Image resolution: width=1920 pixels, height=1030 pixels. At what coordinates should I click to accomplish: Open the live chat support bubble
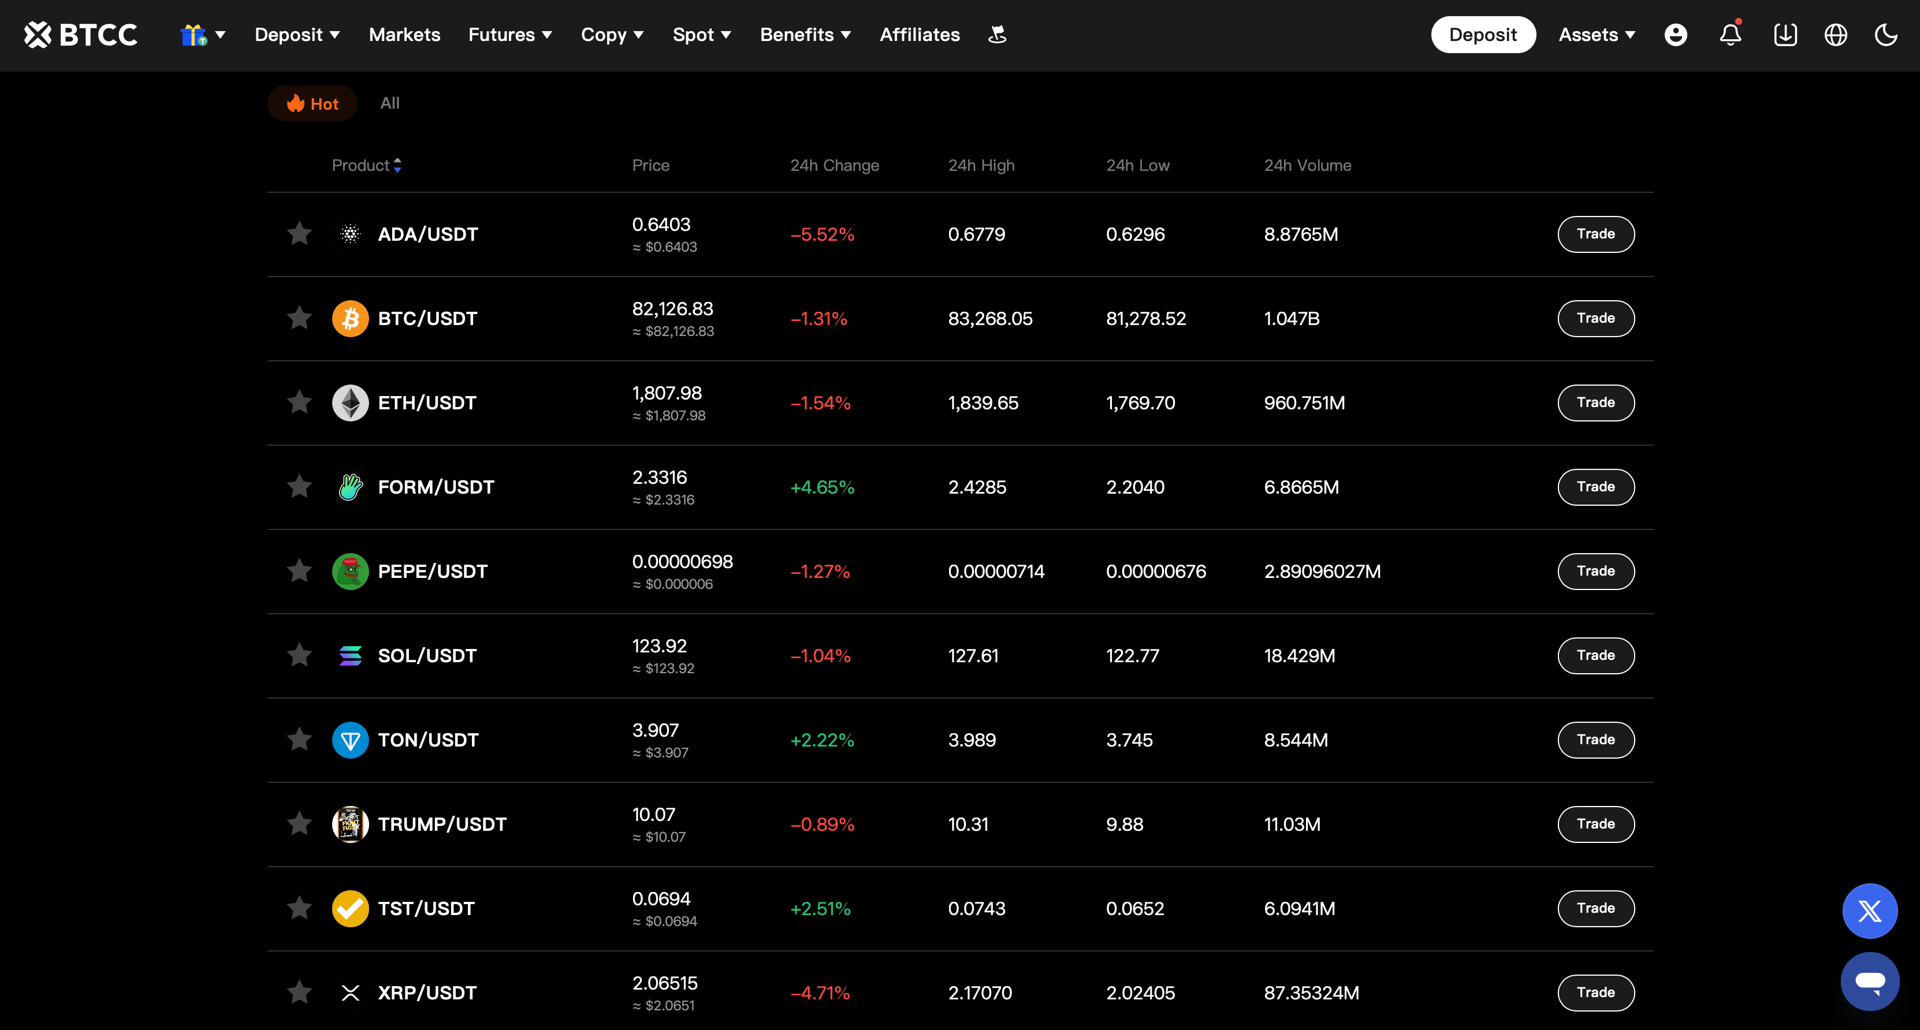(x=1869, y=981)
